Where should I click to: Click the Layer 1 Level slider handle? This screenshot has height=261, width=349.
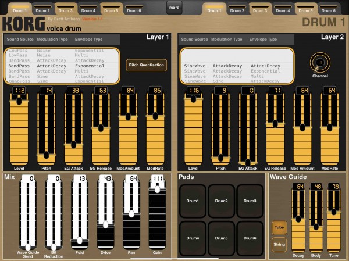point(19,101)
